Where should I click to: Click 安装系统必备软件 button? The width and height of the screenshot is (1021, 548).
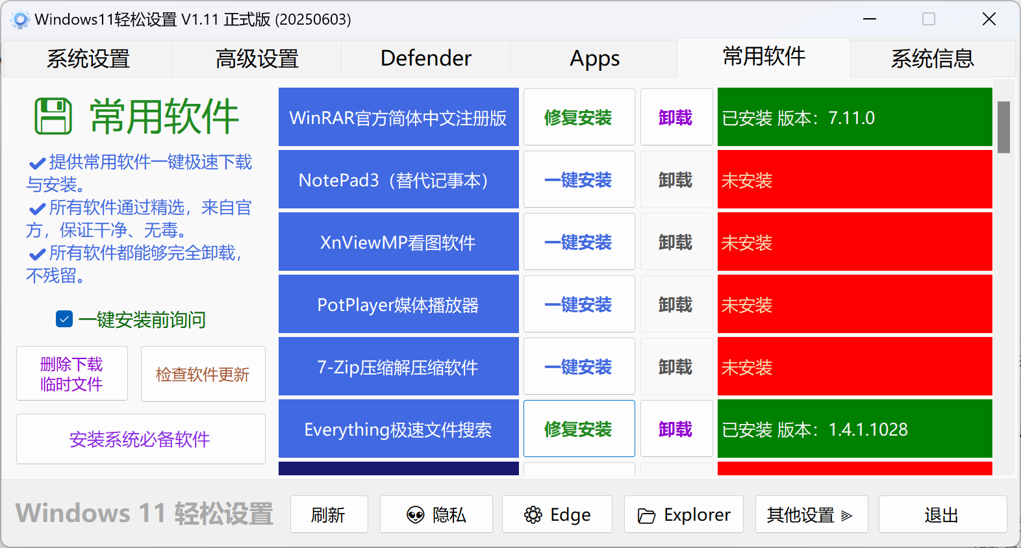tap(141, 439)
